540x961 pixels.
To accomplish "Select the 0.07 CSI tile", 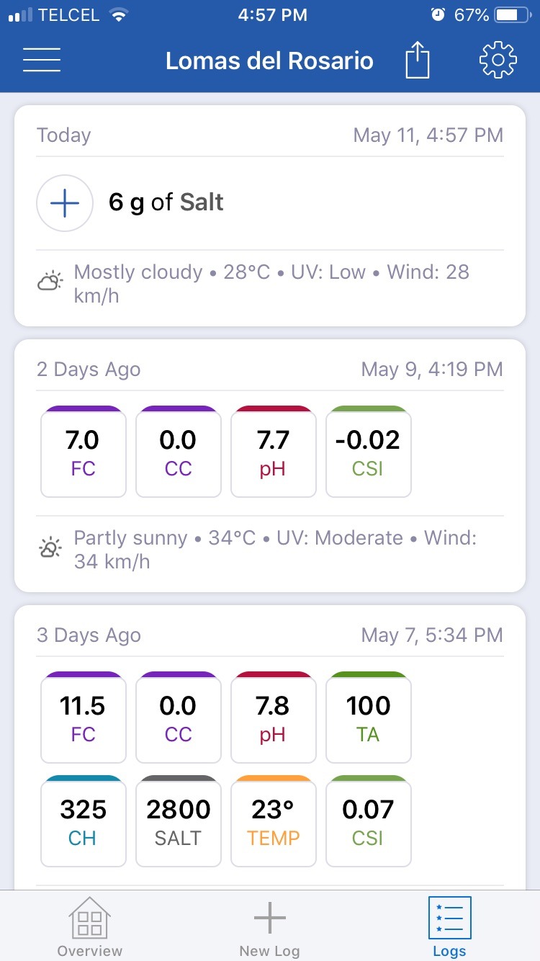I will pyautogui.click(x=369, y=821).
